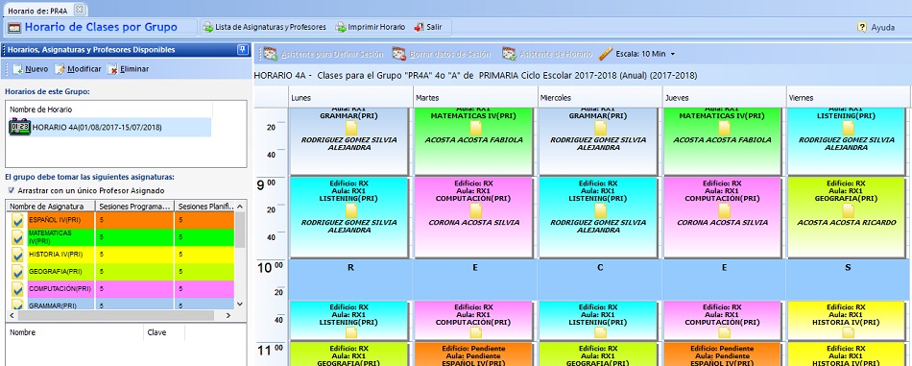Select the COMPUTACIÓN(PRI) pink subject row
The image size is (912, 366).
pyautogui.click(x=120, y=288)
